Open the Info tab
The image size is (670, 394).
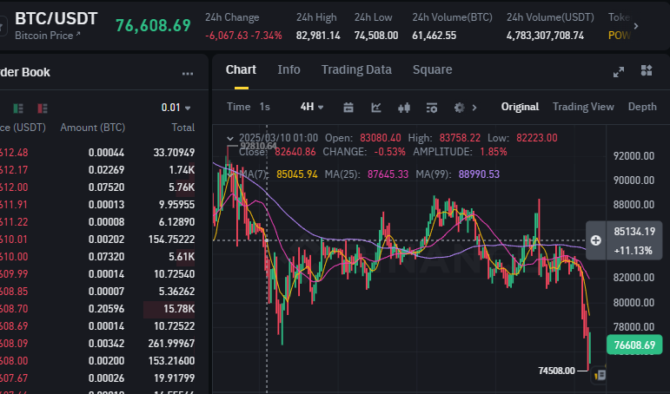click(289, 69)
